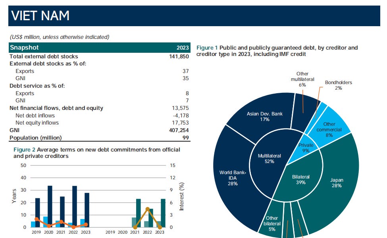Select the Other multilateral 6% label
The height and width of the screenshot is (238, 387).
tap(302, 79)
